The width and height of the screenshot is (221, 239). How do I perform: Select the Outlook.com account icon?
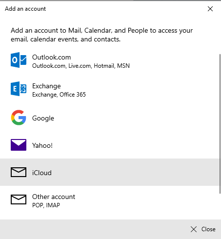19,60
